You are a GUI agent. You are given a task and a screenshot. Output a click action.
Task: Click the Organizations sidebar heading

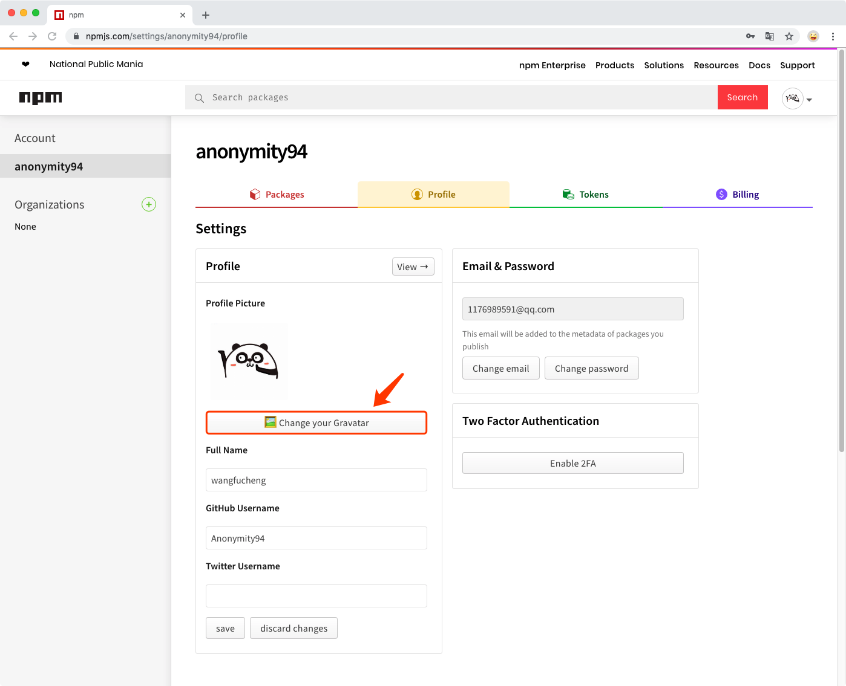pyautogui.click(x=50, y=205)
